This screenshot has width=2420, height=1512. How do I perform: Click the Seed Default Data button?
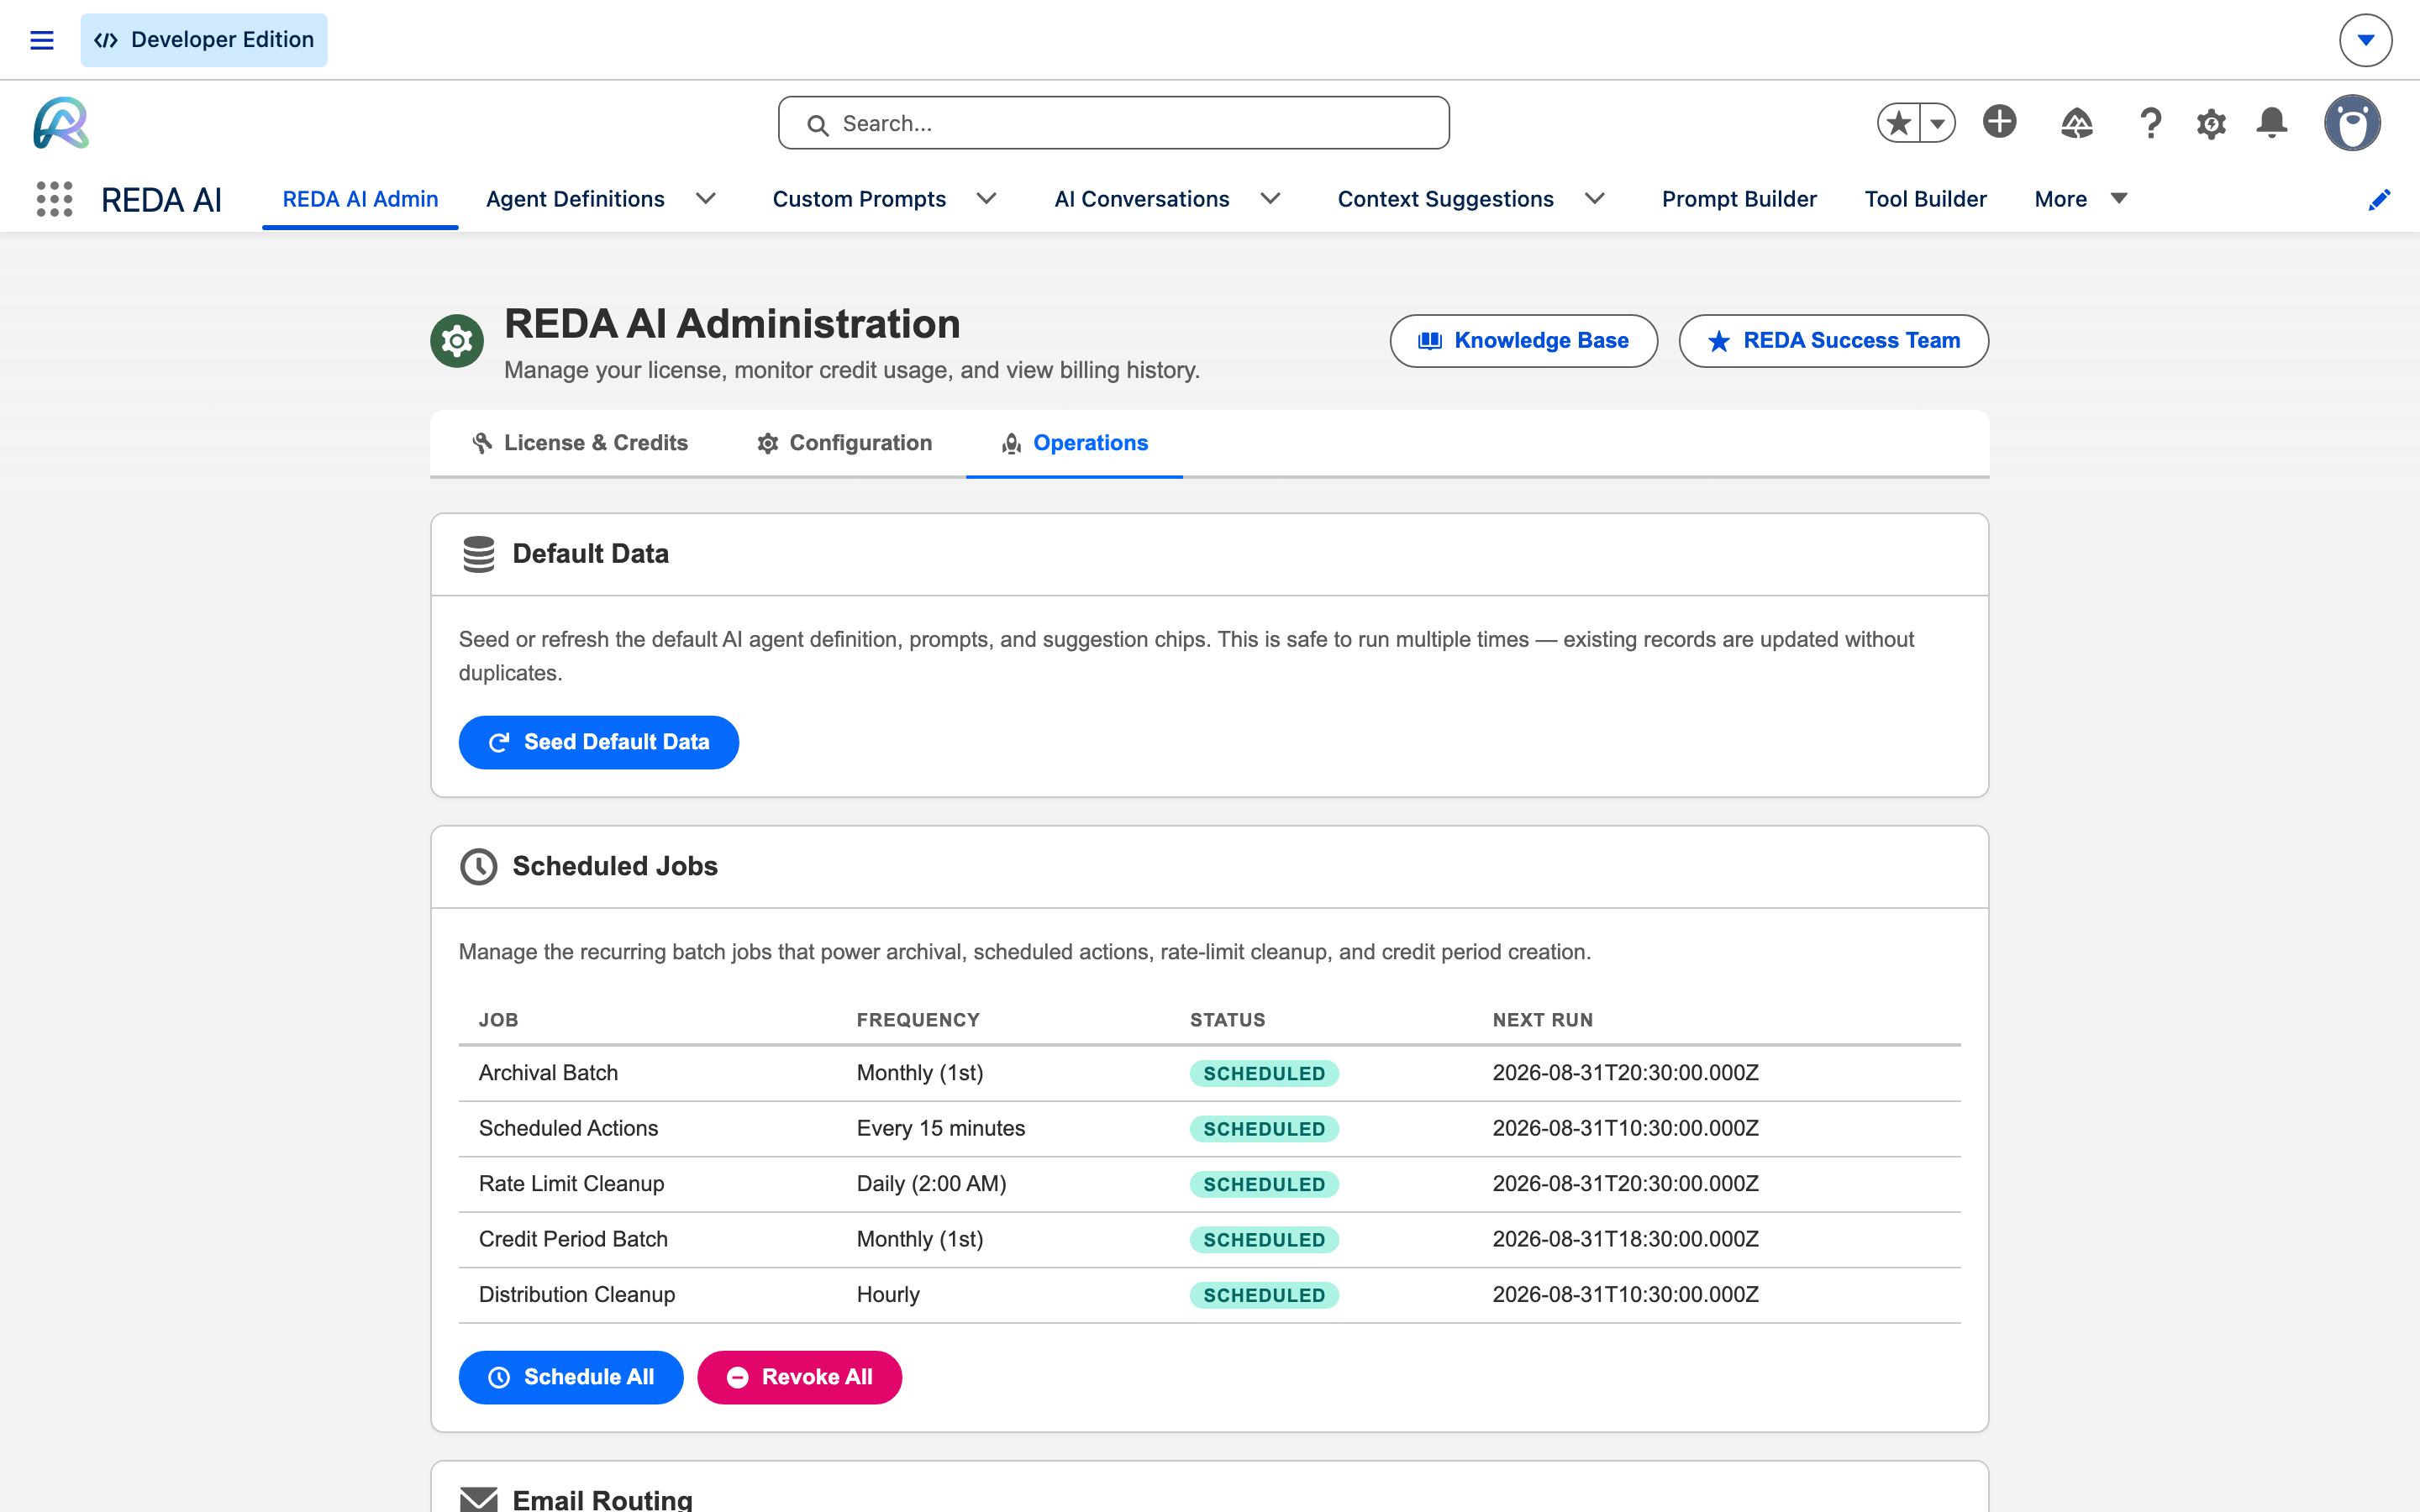coord(598,742)
